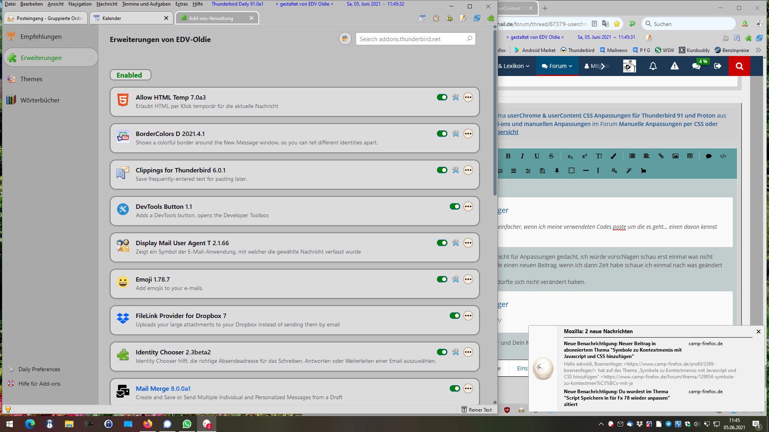The width and height of the screenshot is (769, 432).
Task: Disable the Emoji add-on
Action: (x=442, y=279)
